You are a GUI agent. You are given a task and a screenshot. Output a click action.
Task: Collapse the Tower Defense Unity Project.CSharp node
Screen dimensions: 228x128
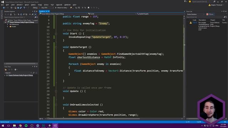pos(6,22)
